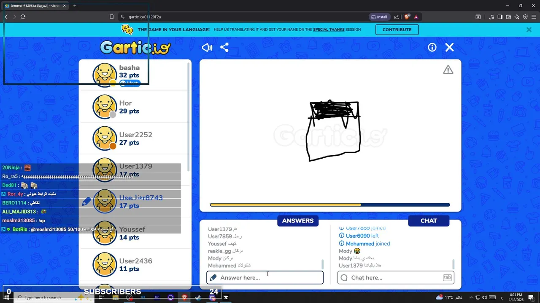Click the player list scrollbar
This screenshot has height=303, width=540.
[x=189, y=118]
